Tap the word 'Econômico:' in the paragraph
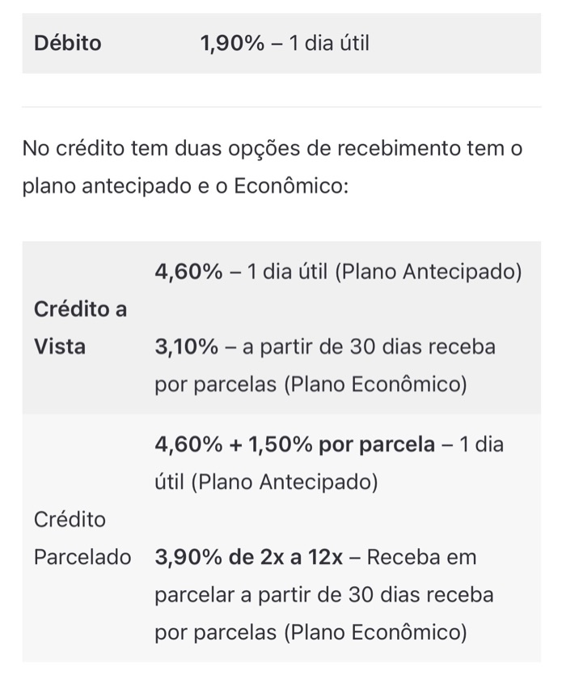The height and width of the screenshot is (680, 562). point(291,186)
